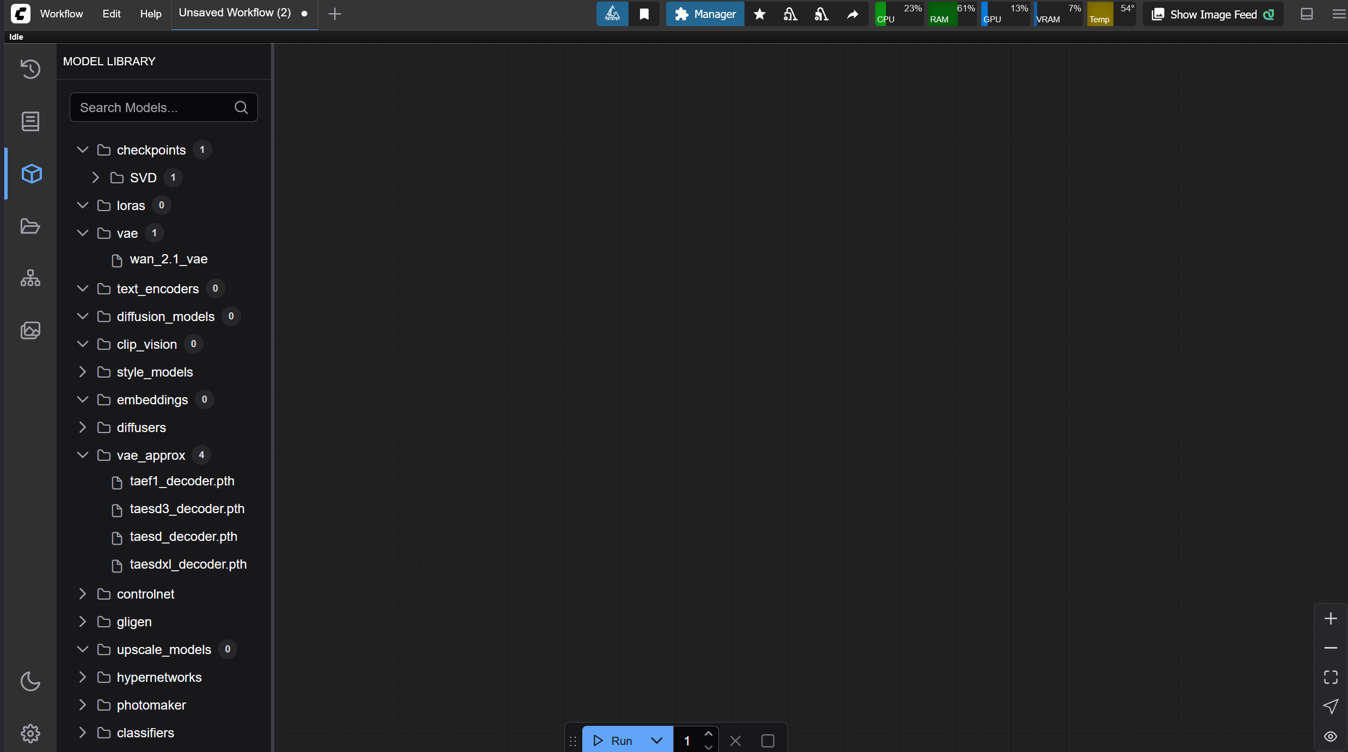Open the image gallery sidebar icon

coord(30,330)
